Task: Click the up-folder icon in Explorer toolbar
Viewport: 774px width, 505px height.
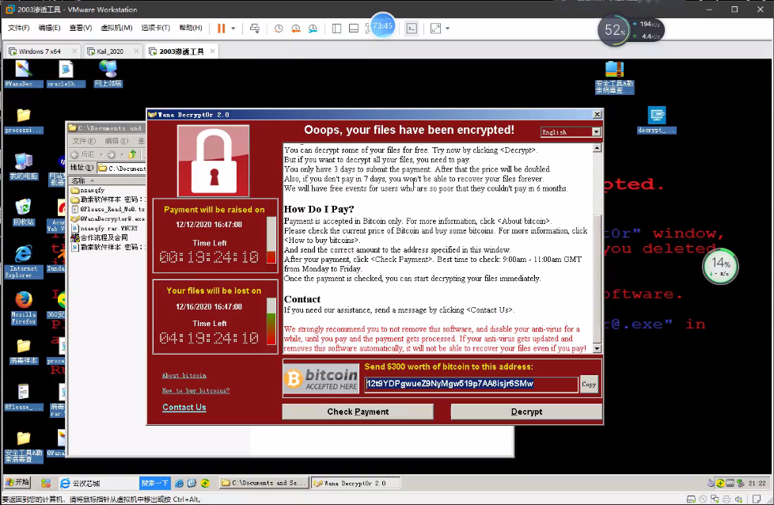Action: pyautogui.click(x=133, y=154)
